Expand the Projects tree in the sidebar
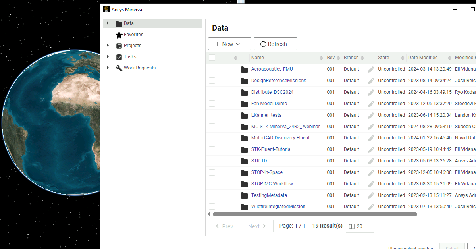Screen dimensions: 476x249 click(x=108, y=45)
